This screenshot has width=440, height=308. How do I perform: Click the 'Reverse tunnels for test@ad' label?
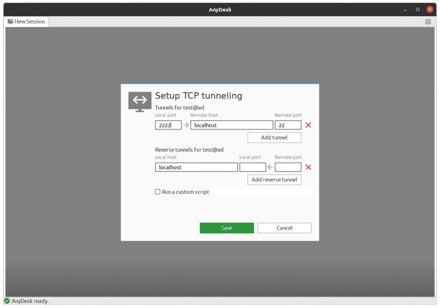pyautogui.click(x=189, y=150)
